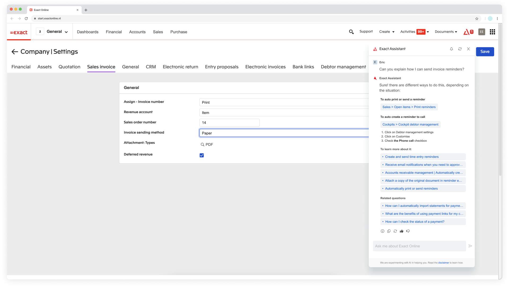The image size is (509, 286).
Task: Open the Create dropdown menu
Action: 387,32
